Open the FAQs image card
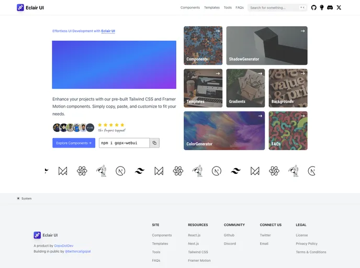 [x=288, y=131]
